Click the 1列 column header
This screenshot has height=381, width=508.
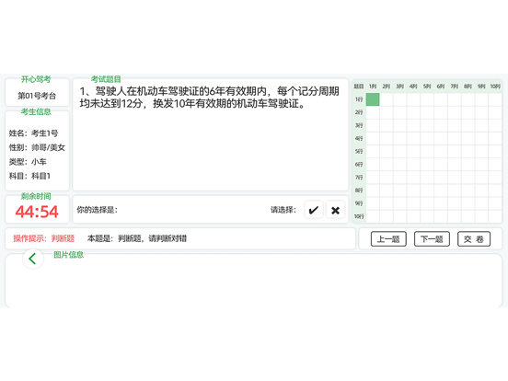[373, 87]
